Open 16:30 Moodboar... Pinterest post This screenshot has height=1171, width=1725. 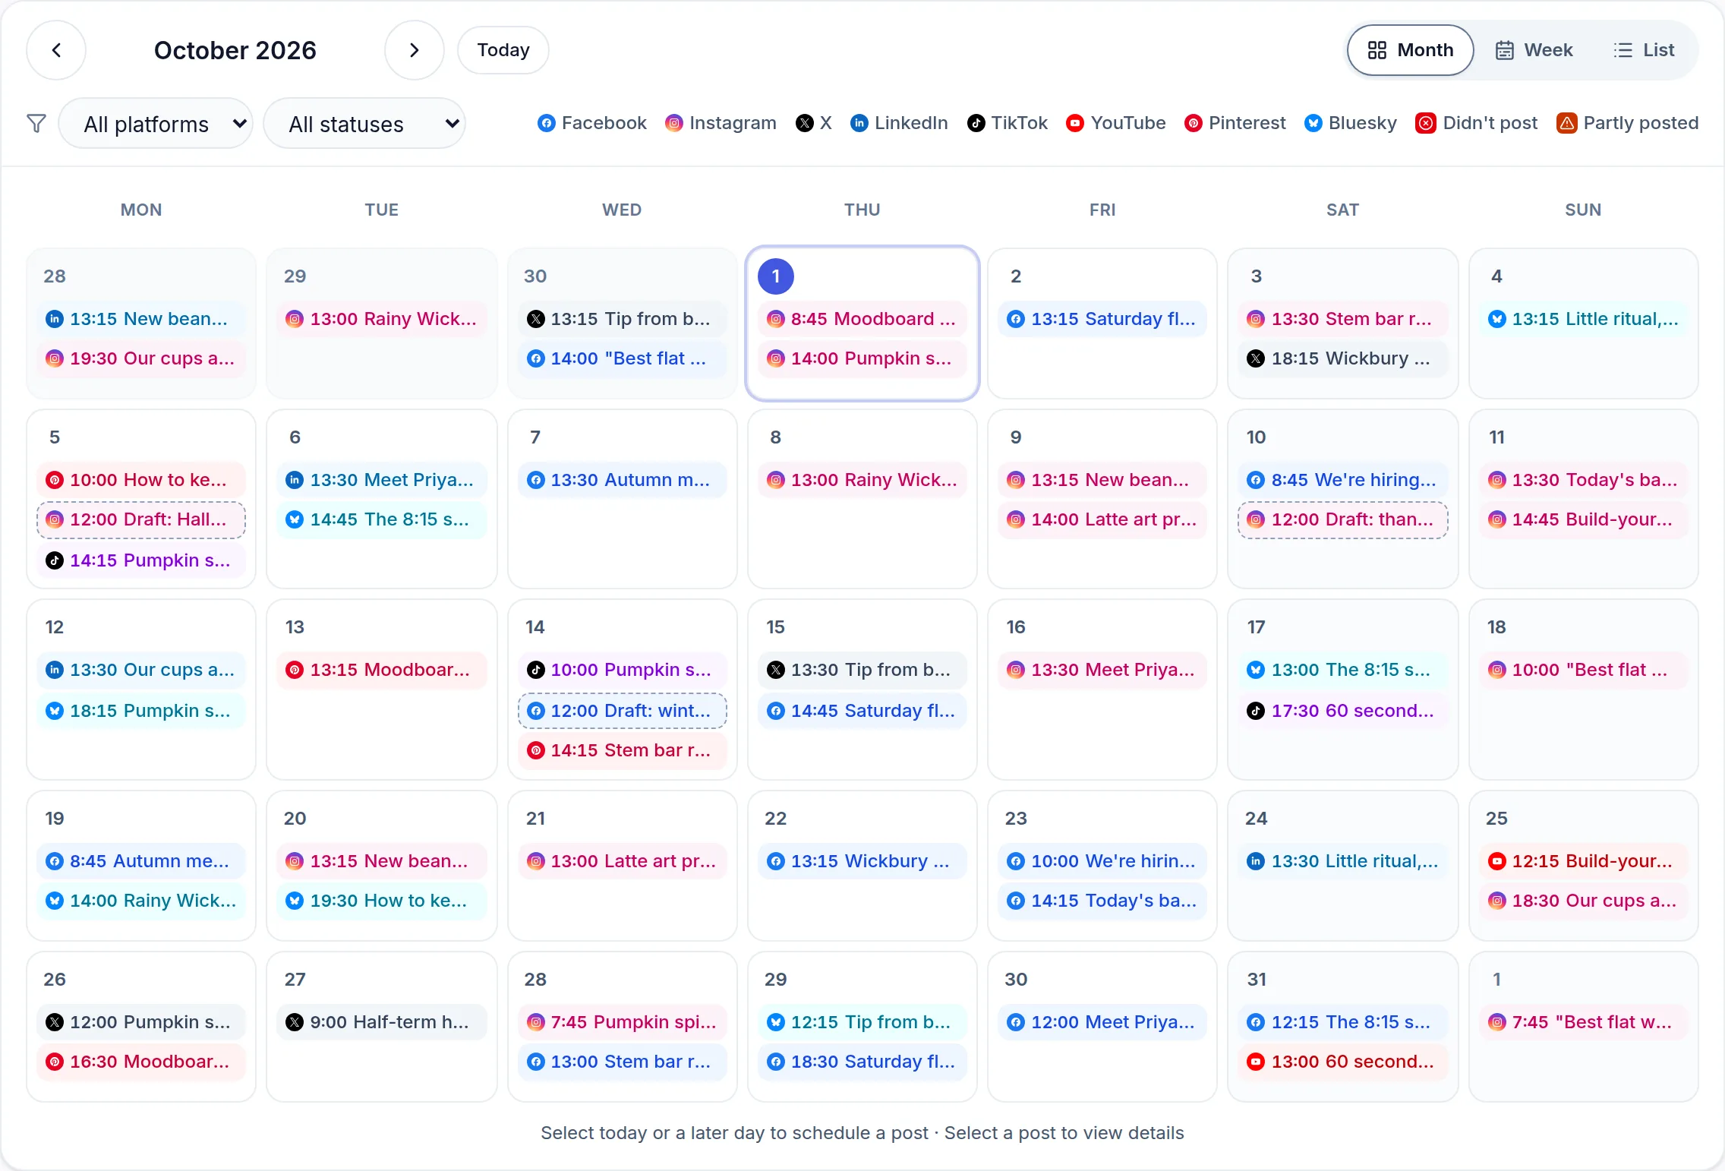coord(141,1062)
